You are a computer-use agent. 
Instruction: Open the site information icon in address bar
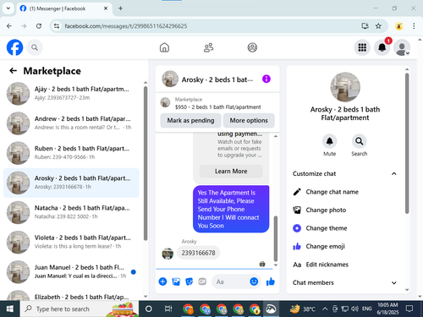coord(57,26)
